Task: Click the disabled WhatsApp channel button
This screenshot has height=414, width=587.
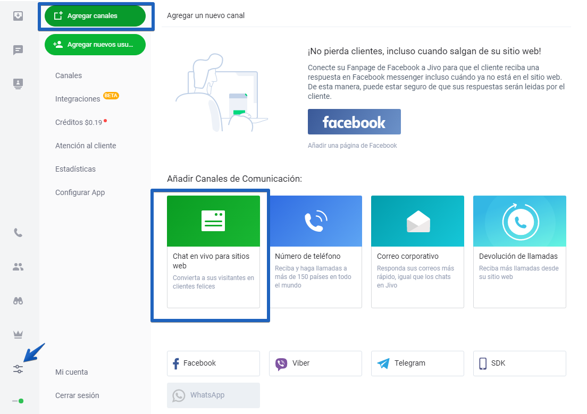Action: (x=213, y=395)
